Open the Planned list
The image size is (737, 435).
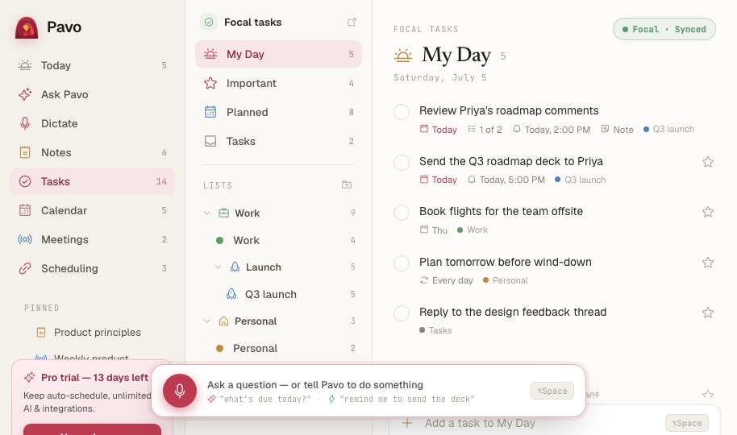[278, 112]
